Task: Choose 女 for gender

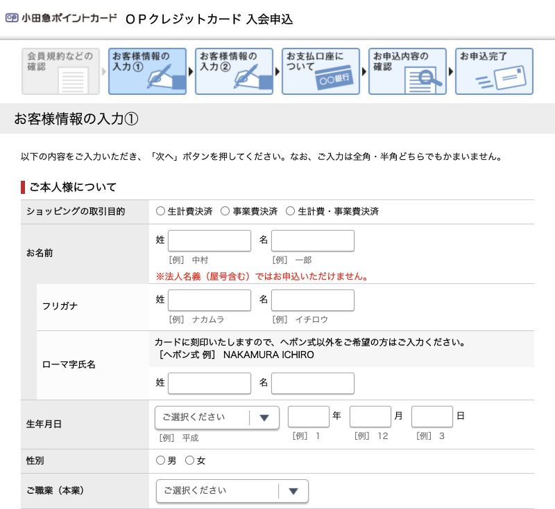Action: point(189,461)
